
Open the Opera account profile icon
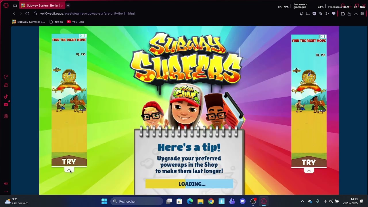[349, 14]
